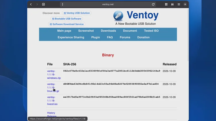Click the Released column header
The width and height of the screenshot is (216, 121).
[170, 64]
